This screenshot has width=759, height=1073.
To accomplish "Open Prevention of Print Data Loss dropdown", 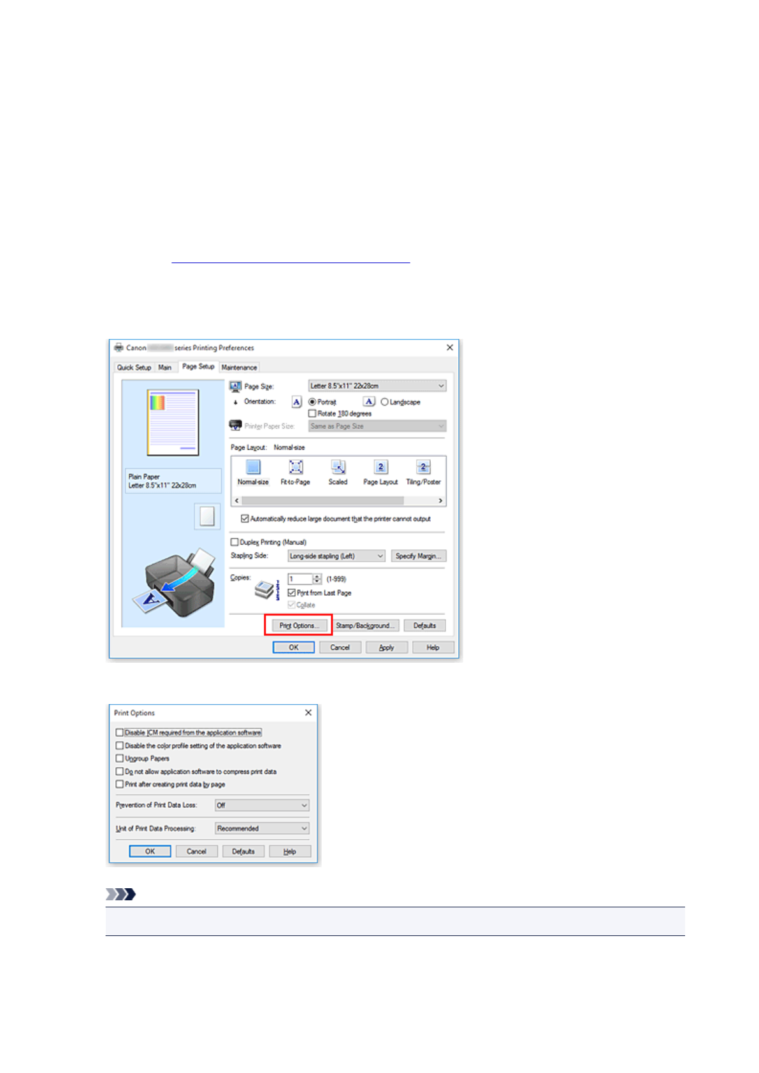I will 262,805.
